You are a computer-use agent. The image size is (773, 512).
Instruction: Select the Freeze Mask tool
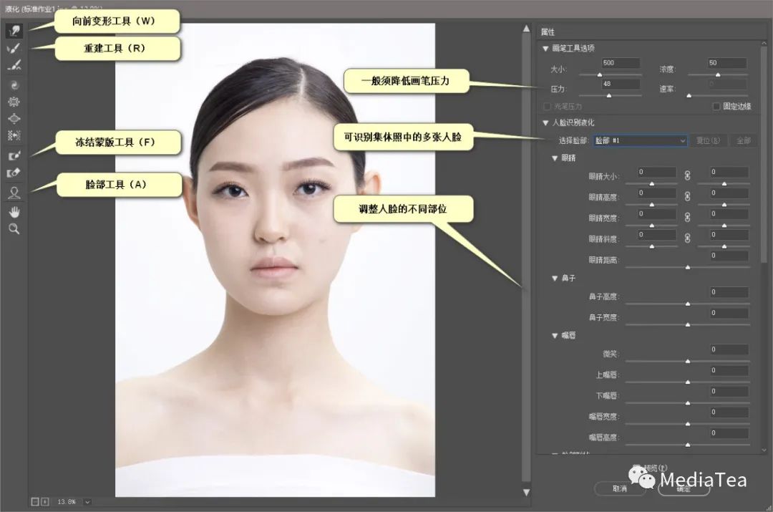(x=14, y=156)
